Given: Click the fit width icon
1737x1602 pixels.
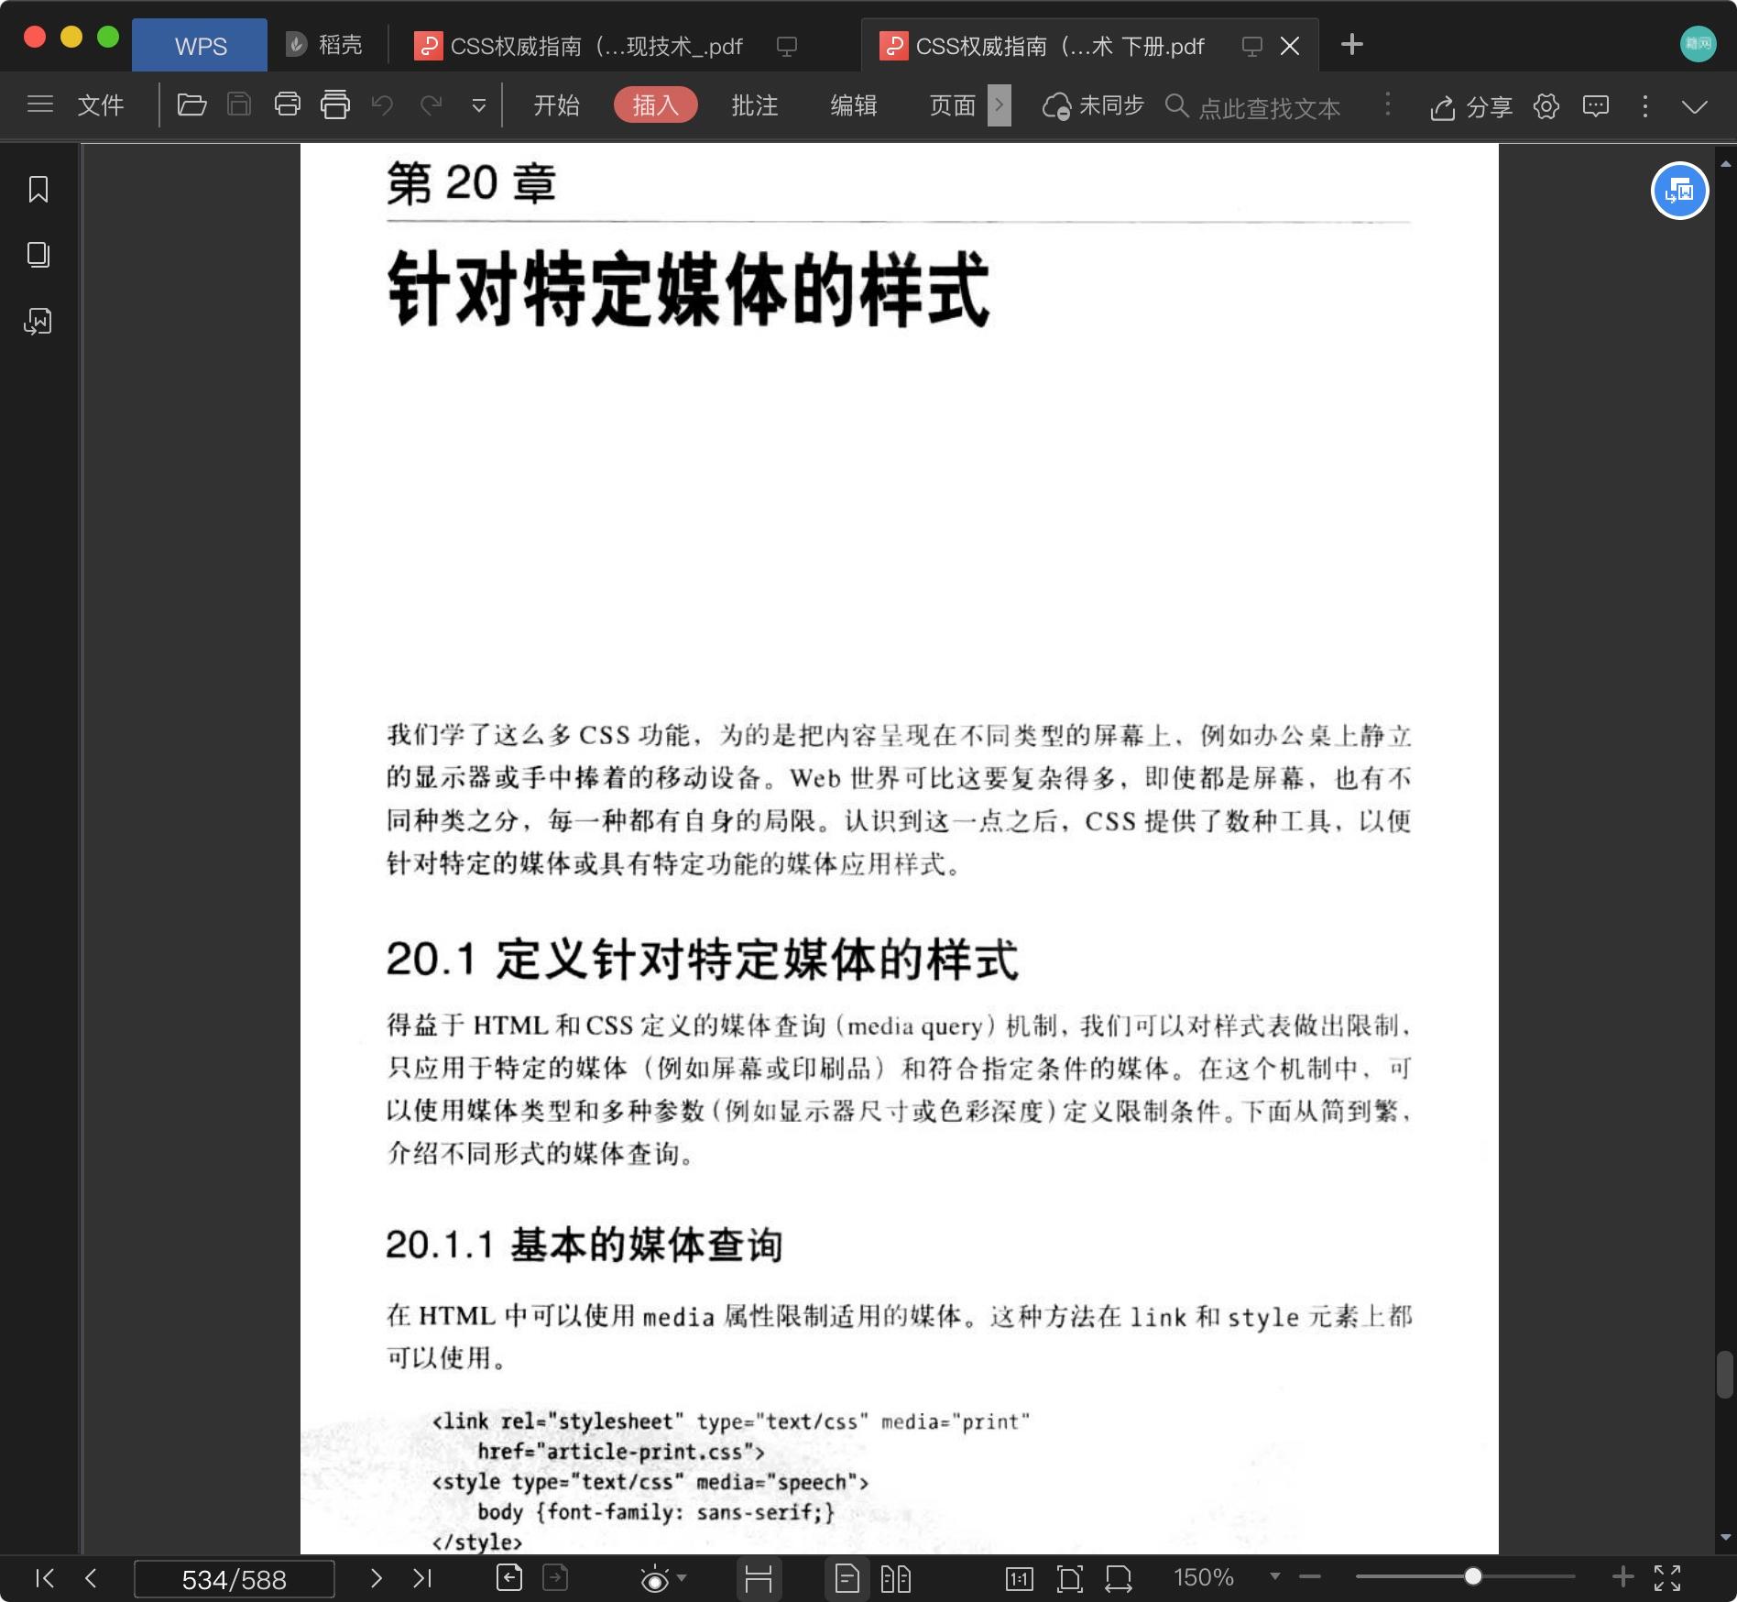Looking at the screenshot, I should coord(1119,1578).
